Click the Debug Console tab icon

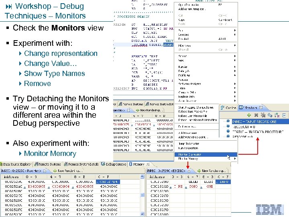pyautogui.click(x=103, y=164)
